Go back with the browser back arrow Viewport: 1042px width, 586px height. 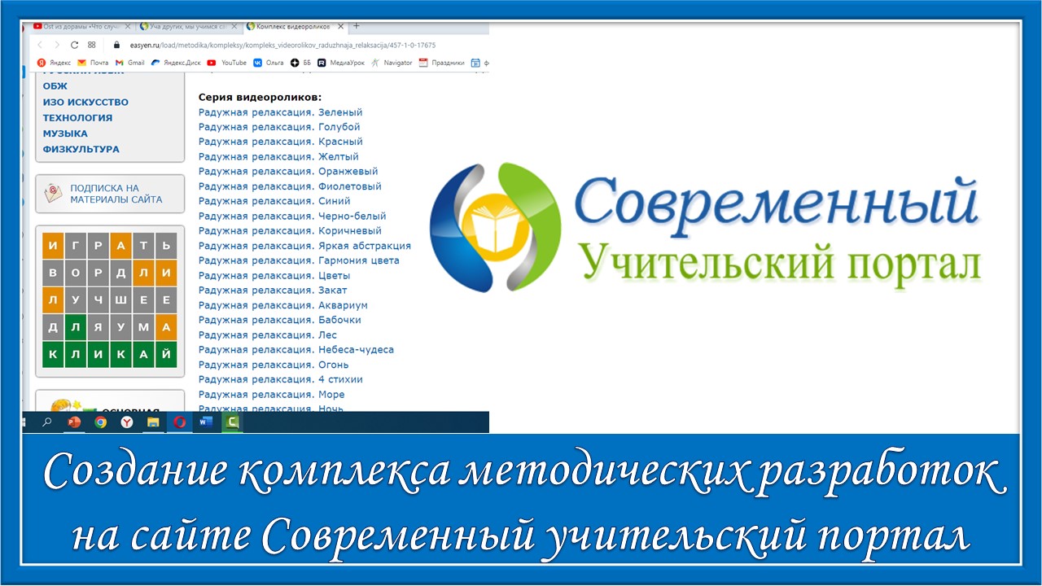click(x=40, y=45)
